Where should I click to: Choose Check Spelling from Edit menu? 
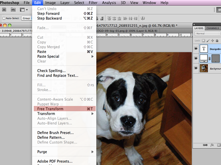click(x=65, y=71)
